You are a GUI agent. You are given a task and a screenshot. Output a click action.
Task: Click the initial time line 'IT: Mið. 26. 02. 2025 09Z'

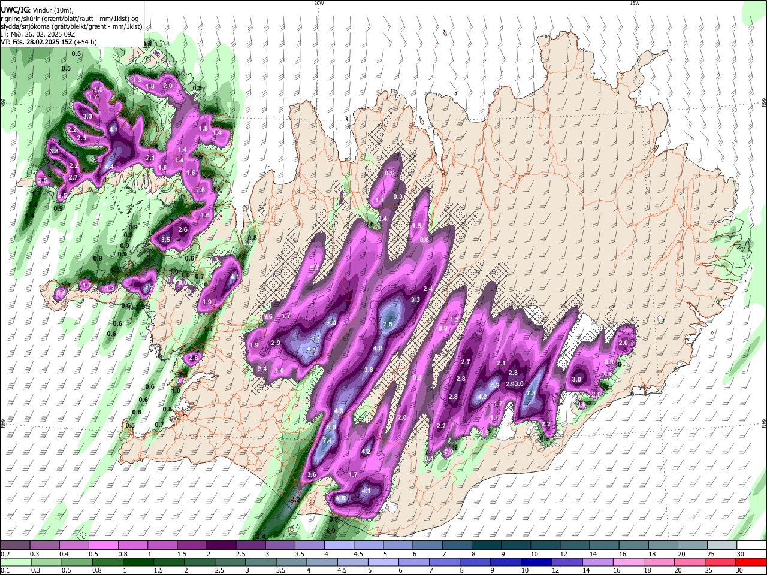tap(39, 34)
